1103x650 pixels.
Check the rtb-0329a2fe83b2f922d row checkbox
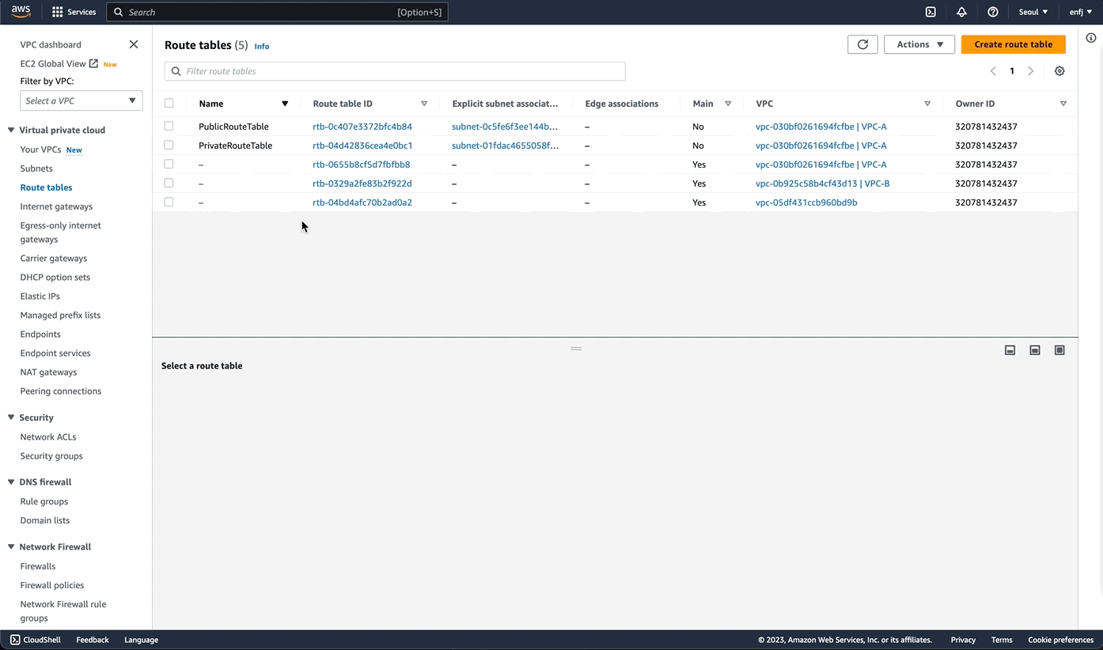click(x=169, y=183)
